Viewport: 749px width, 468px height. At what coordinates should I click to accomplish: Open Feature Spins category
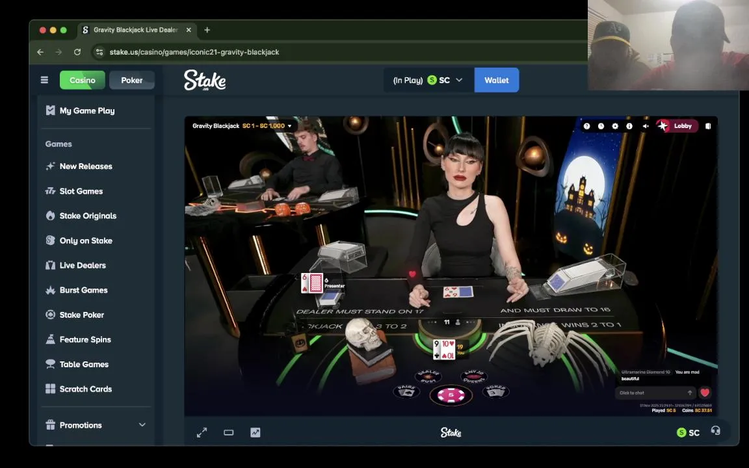click(97, 339)
